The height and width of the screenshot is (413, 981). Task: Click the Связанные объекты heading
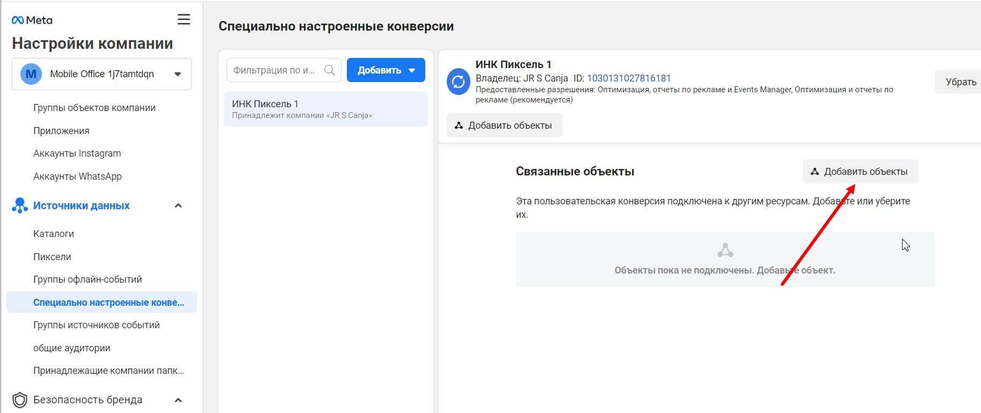click(575, 172)
